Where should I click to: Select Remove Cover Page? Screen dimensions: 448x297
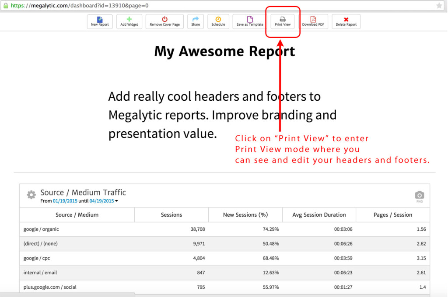pos(164,21)
